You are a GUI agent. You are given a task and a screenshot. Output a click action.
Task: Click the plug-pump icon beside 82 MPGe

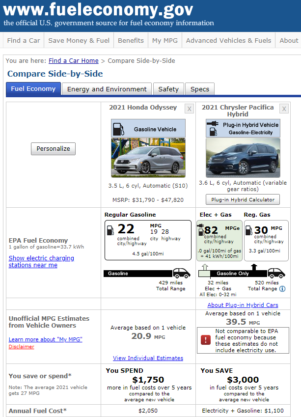[201, 229]
